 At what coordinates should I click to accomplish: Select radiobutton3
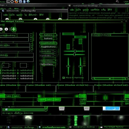(18, 76)
